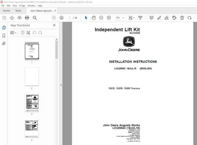Open the E-Sign menu
Image resolution: width=197 pixels, height=145 pixels.
coord(22,6)
